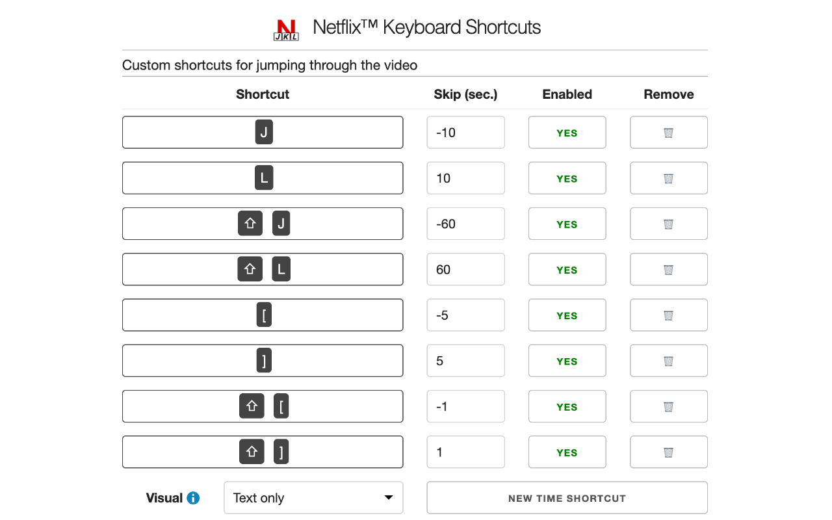Disable the ] five-second skip shortcut

pos(567,360)
